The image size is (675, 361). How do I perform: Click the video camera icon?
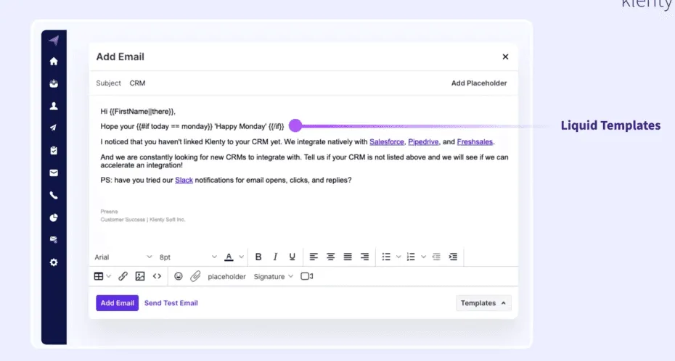(306, 276)
